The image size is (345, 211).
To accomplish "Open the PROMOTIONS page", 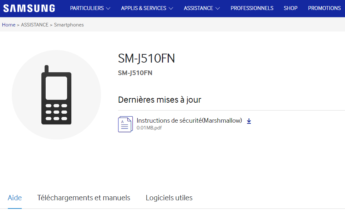I will [324, 8].
